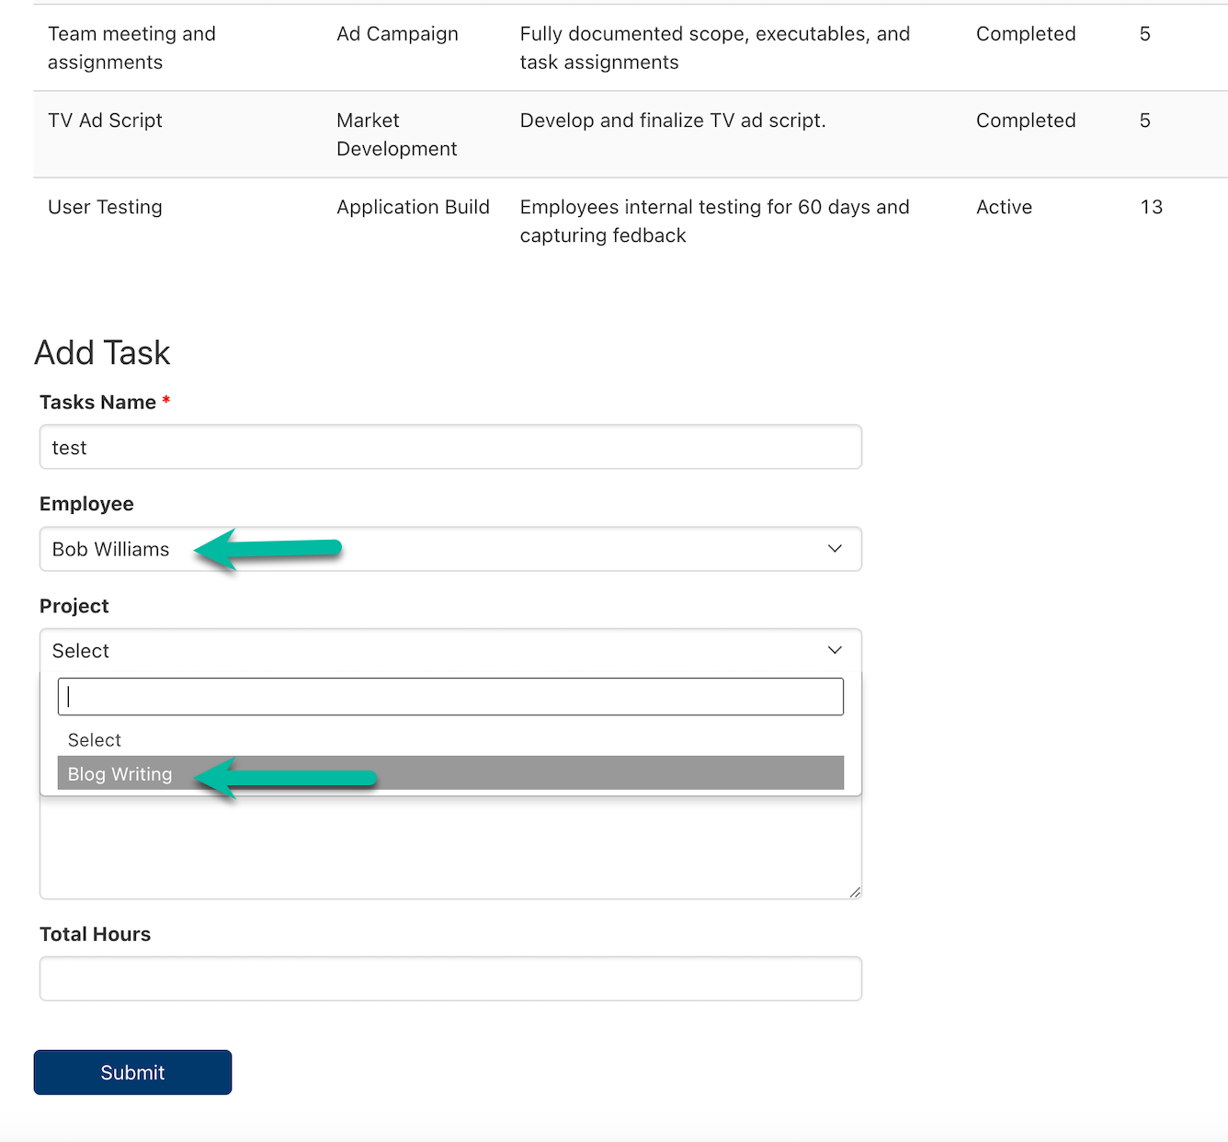1228x1142 pixels.
Task: Choose the 'Select' option in Project list
Action: coord(450,740)
